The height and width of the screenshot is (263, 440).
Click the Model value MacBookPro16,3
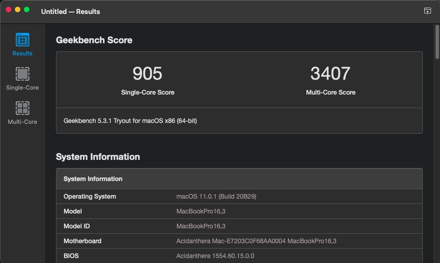pos(201,211)
